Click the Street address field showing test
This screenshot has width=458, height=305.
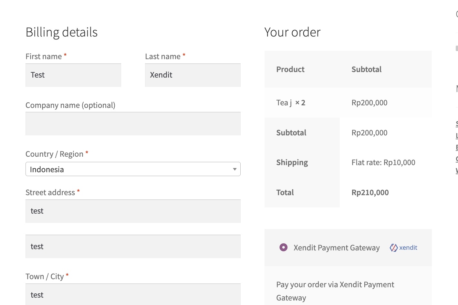[x=132, y=211]
